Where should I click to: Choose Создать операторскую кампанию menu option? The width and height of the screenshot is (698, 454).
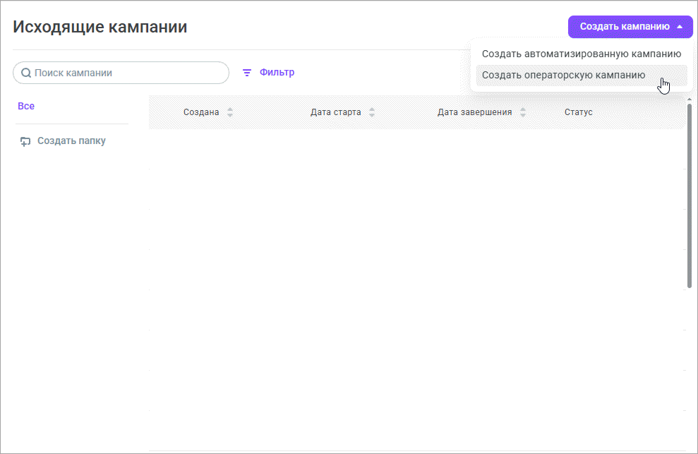[x=563, y=76]
